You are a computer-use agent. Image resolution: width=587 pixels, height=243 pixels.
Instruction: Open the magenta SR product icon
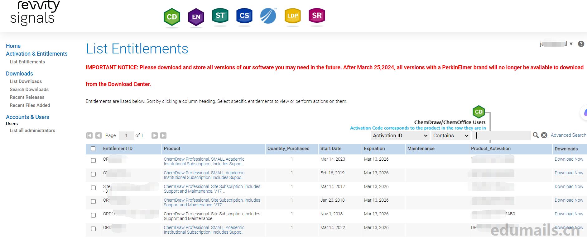[317, 16]
